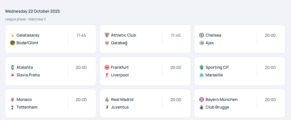Click the Galatasaray club crest icon
This screenshot has height=120, width=291.
(x=12, y=35)
